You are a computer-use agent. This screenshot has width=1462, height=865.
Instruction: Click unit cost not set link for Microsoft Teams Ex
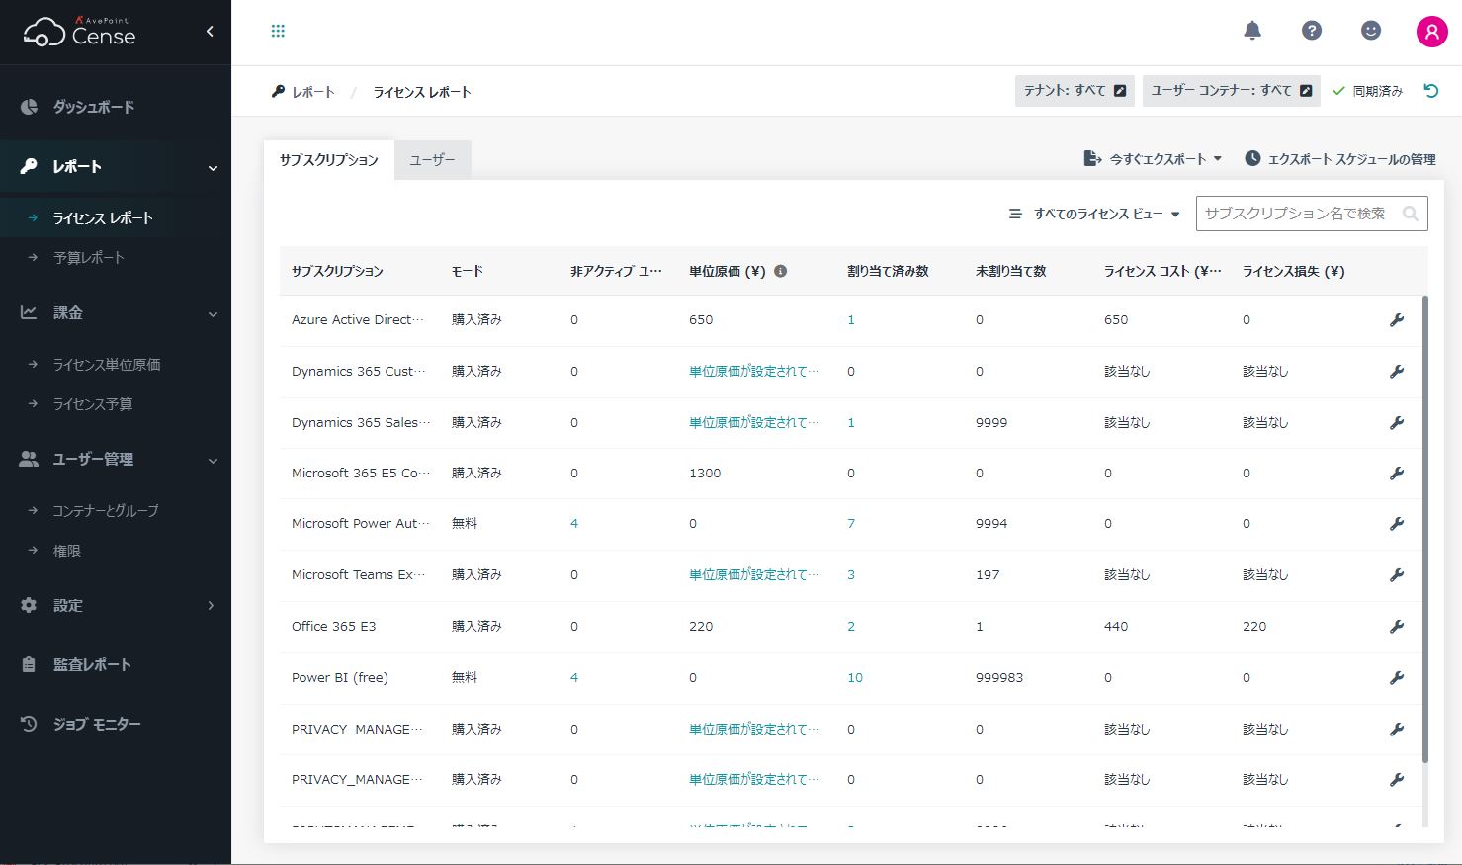[x=754, y=575]
